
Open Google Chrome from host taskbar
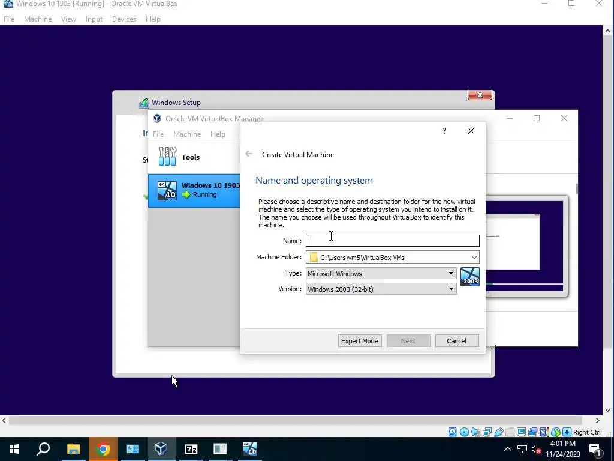103,449
